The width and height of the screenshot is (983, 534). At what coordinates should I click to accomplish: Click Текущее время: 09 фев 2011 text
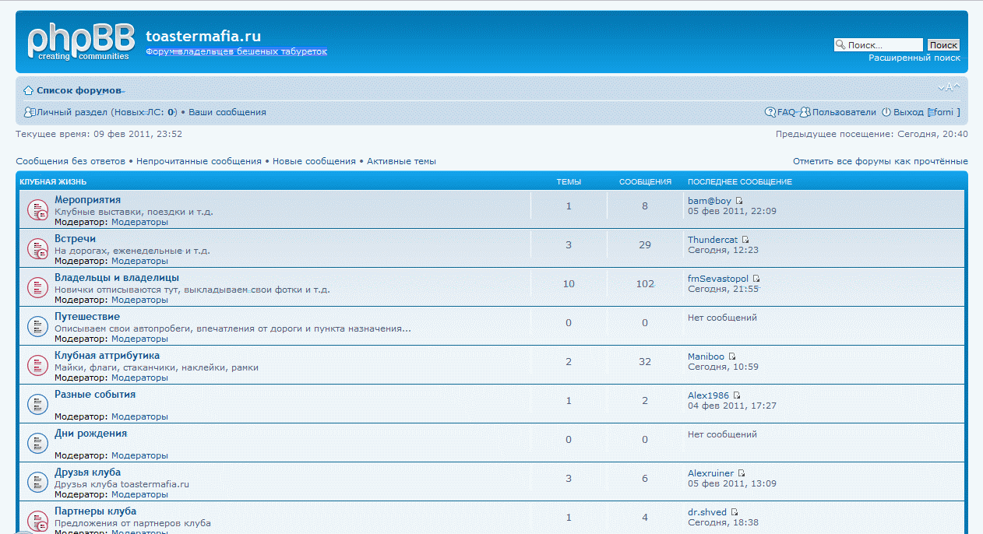pyautogui.click(x=99, y=134)
